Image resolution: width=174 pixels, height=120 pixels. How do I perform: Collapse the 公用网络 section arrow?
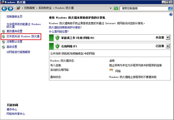pyautogui.click(x=168, y=46)
